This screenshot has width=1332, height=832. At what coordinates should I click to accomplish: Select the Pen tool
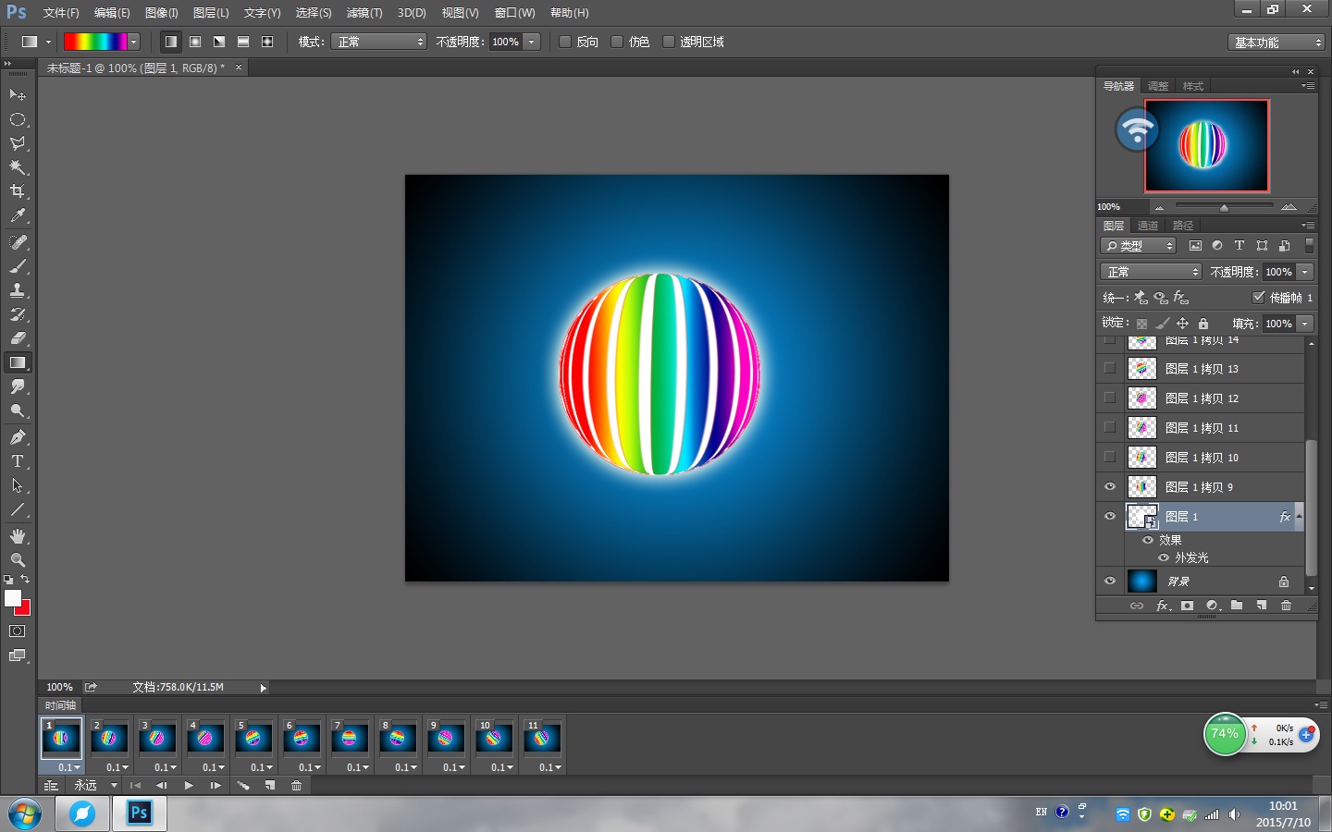pos(18,437)
